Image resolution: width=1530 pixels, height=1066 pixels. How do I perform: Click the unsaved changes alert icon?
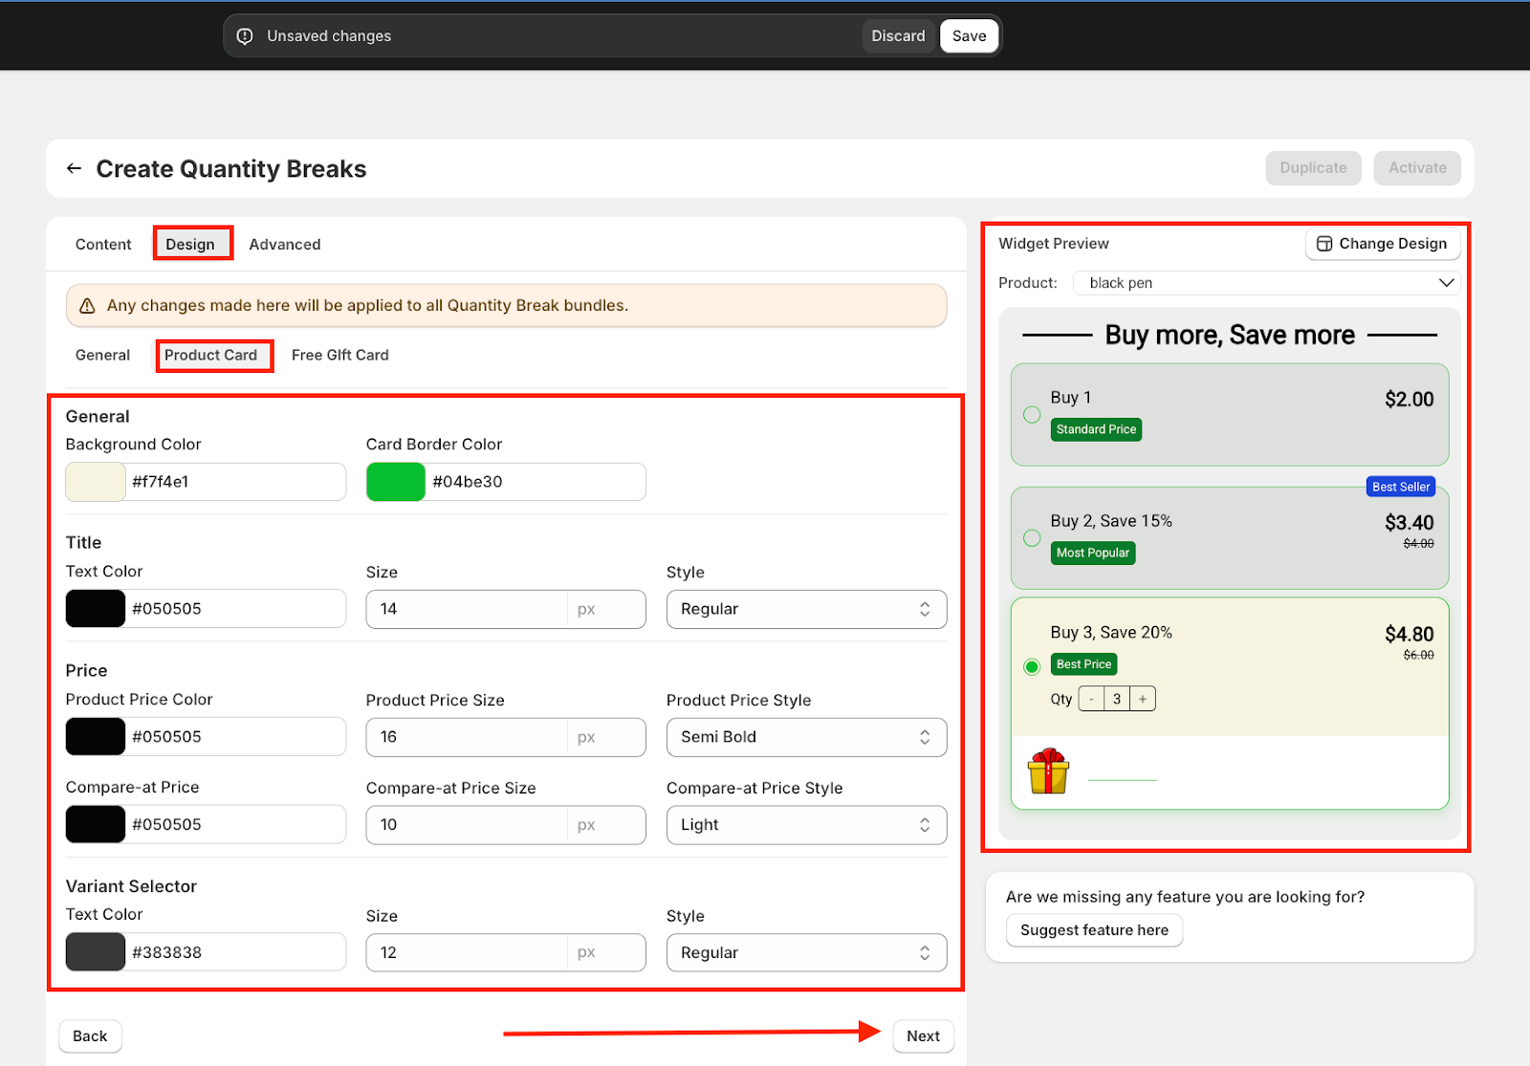245,36
